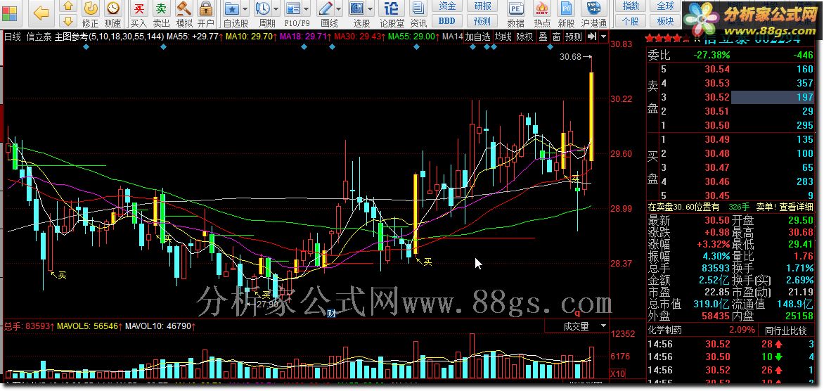Viewport: 824px width, 391px height.
Task: Open the 测速 speed test clock icon
Action: 112,14
